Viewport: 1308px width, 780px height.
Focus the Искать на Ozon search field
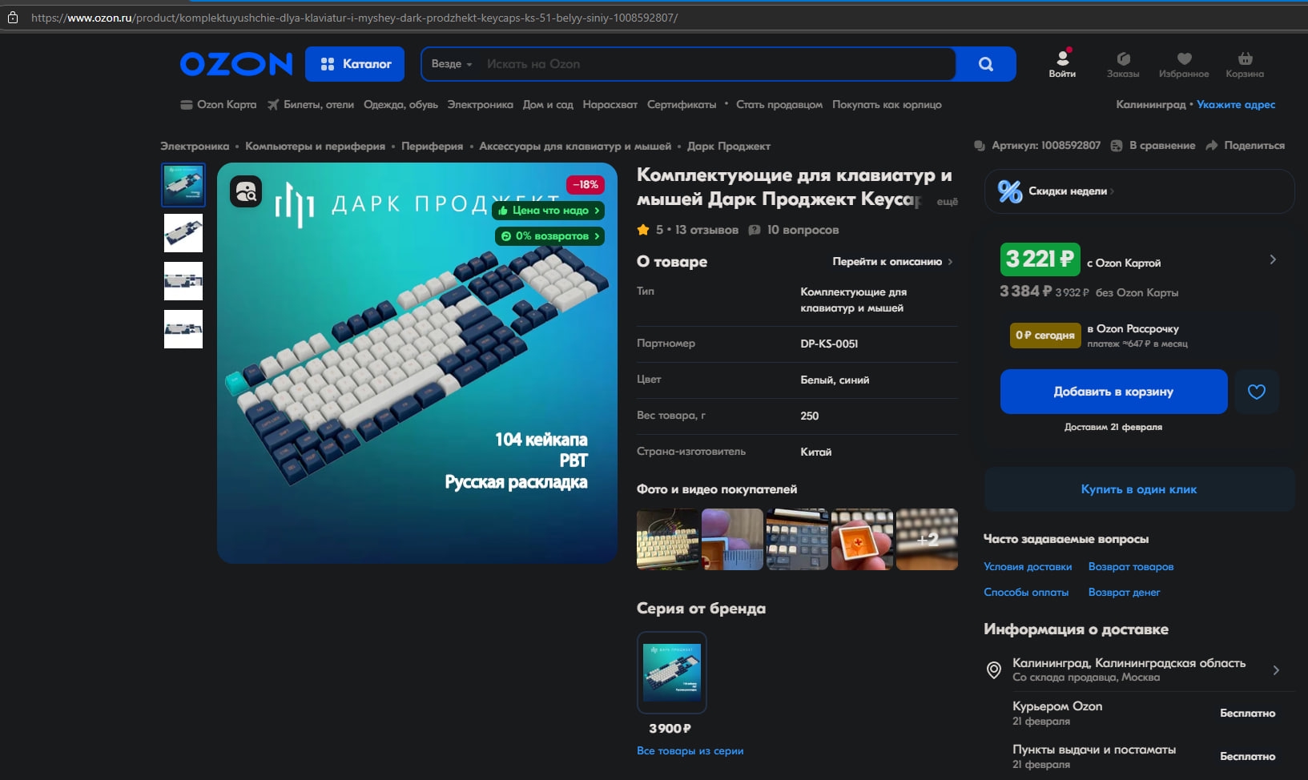(717, 64)
